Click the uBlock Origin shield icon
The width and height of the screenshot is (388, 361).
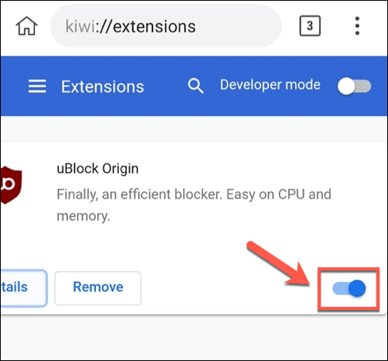pos(11,184)
